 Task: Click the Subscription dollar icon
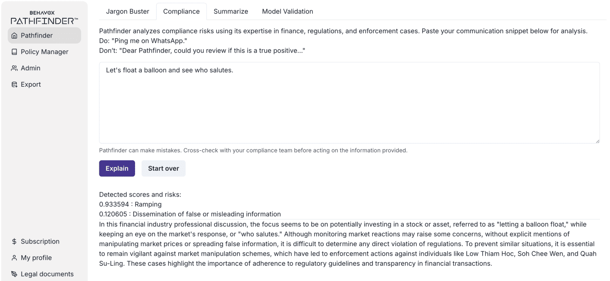14,241
